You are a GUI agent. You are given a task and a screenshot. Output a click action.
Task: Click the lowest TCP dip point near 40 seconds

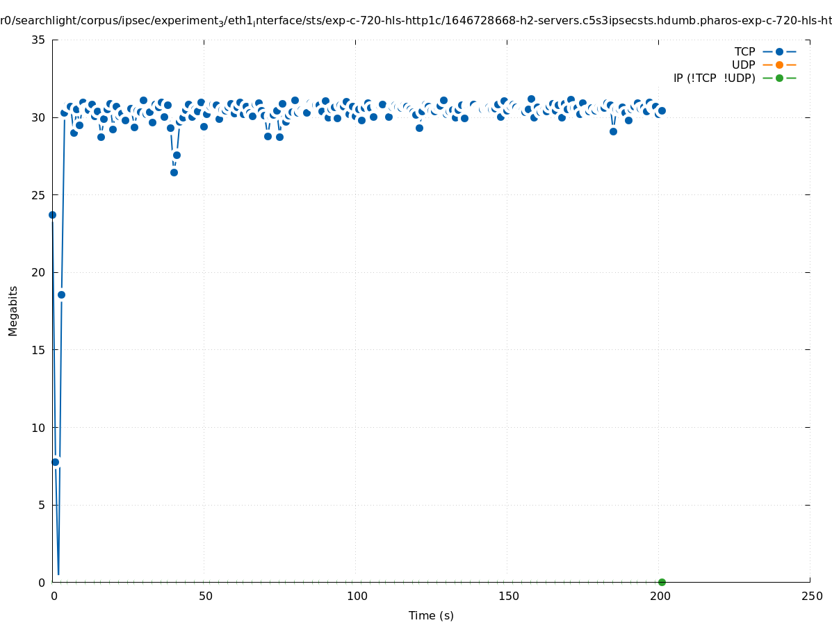(174, 172)
